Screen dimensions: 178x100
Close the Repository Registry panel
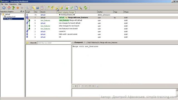coord(23,11)
